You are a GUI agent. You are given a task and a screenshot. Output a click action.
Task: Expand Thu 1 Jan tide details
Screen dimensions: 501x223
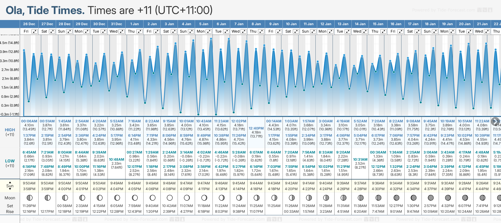tap(139, 31)
